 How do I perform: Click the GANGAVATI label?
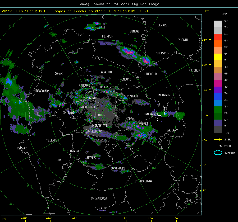tap(151, 114)
